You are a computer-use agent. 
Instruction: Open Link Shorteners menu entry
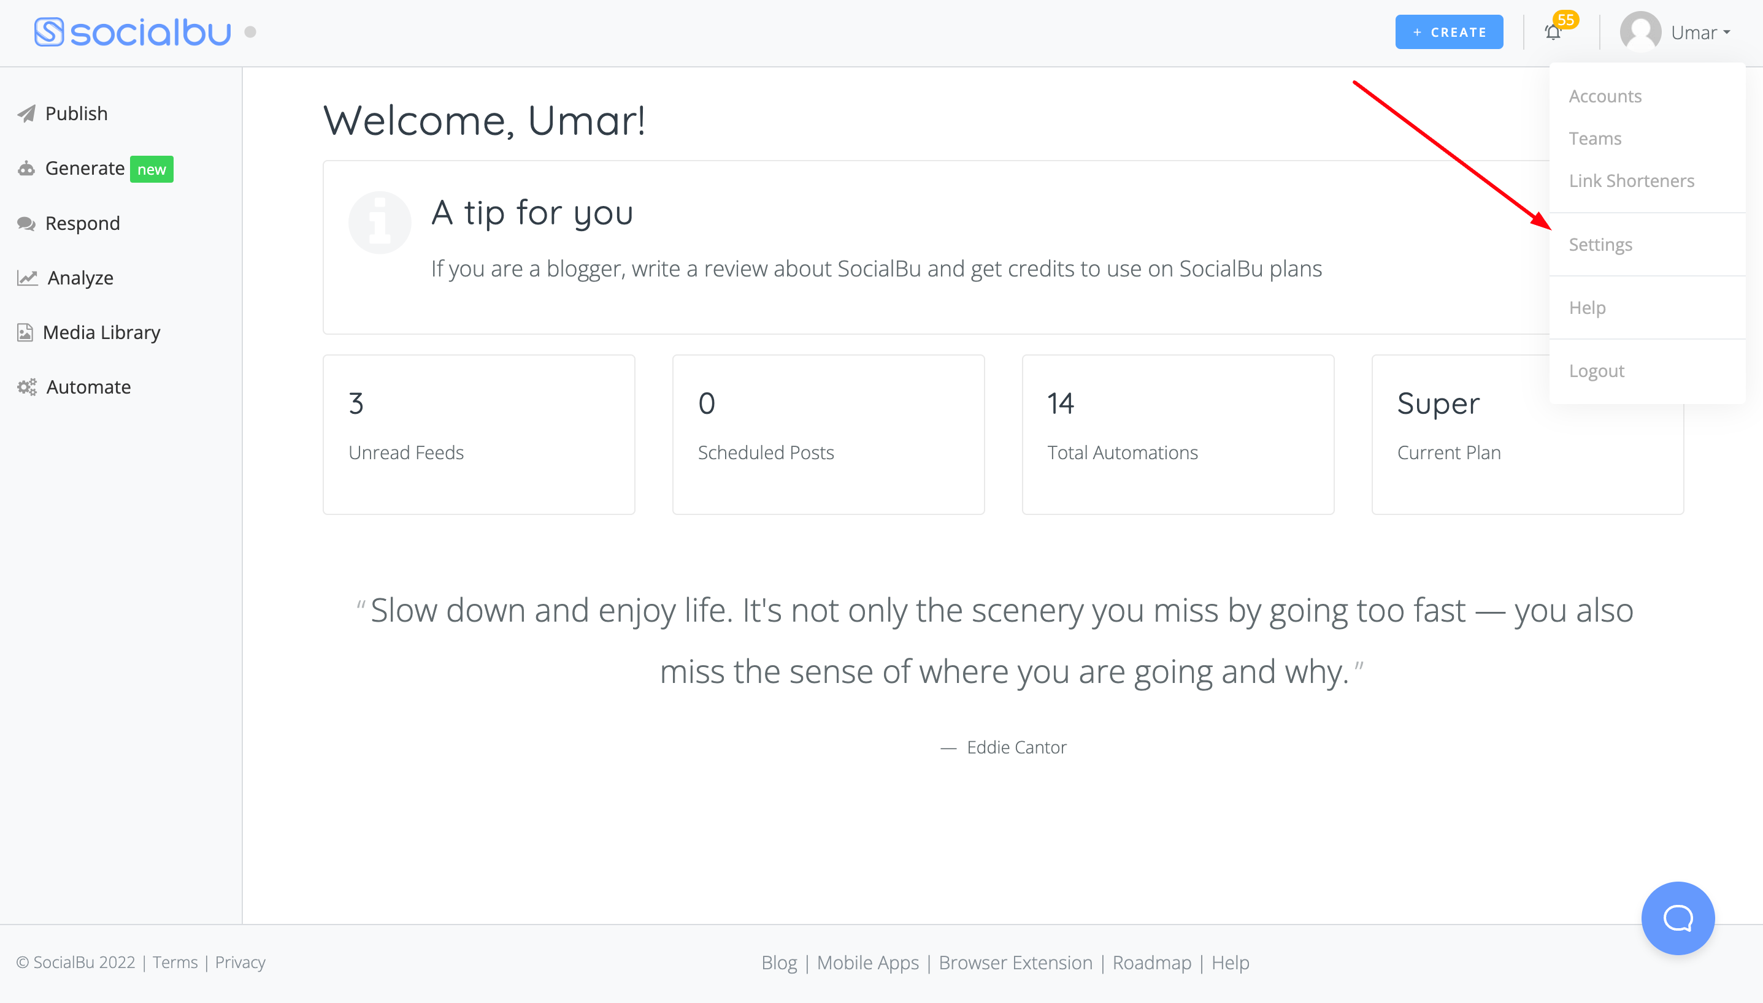point(1630,180)
